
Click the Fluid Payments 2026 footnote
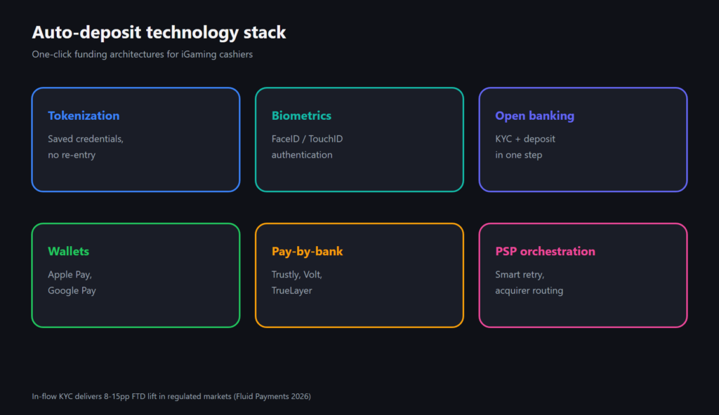171,396
